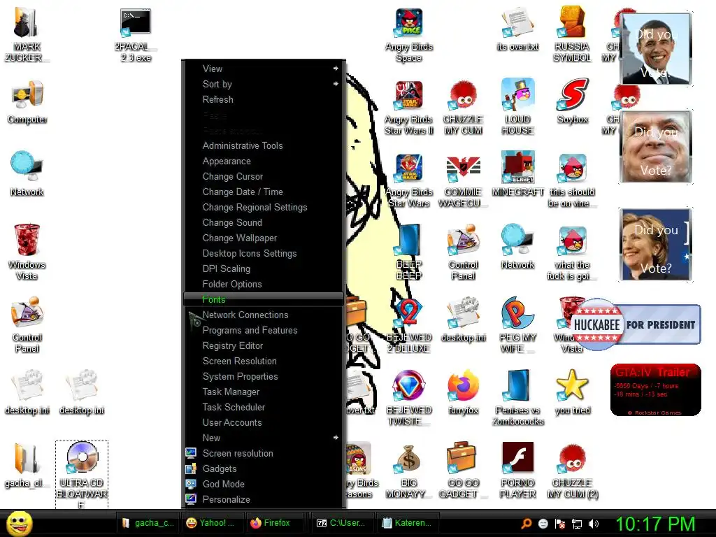The width and height of the screenshot is (716, 537).
Task: Expand the View submenu
Action: (264, 69)
